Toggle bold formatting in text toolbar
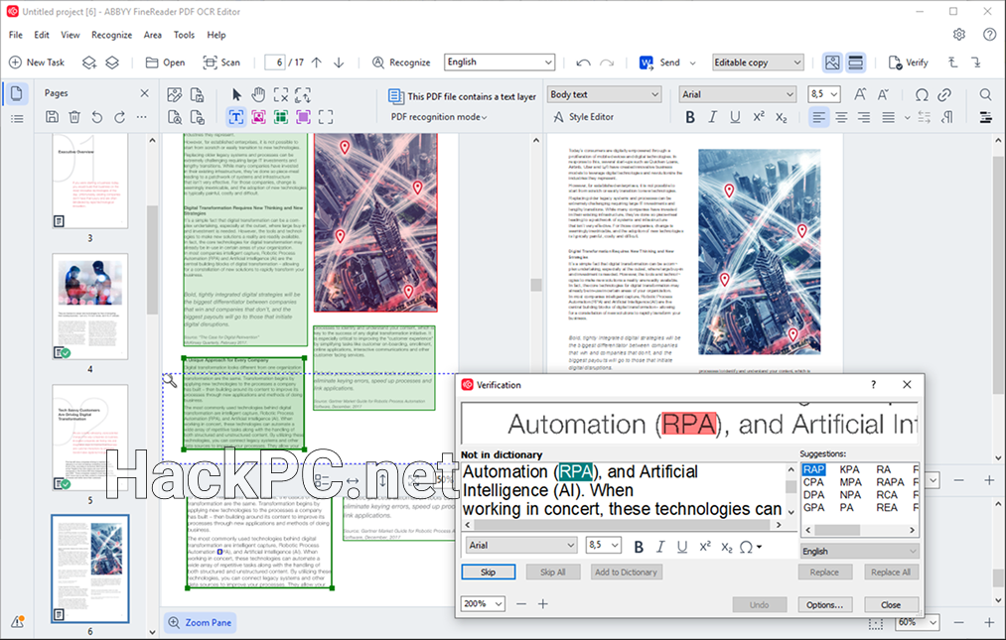1006x640 pixels. pos(690,117)
